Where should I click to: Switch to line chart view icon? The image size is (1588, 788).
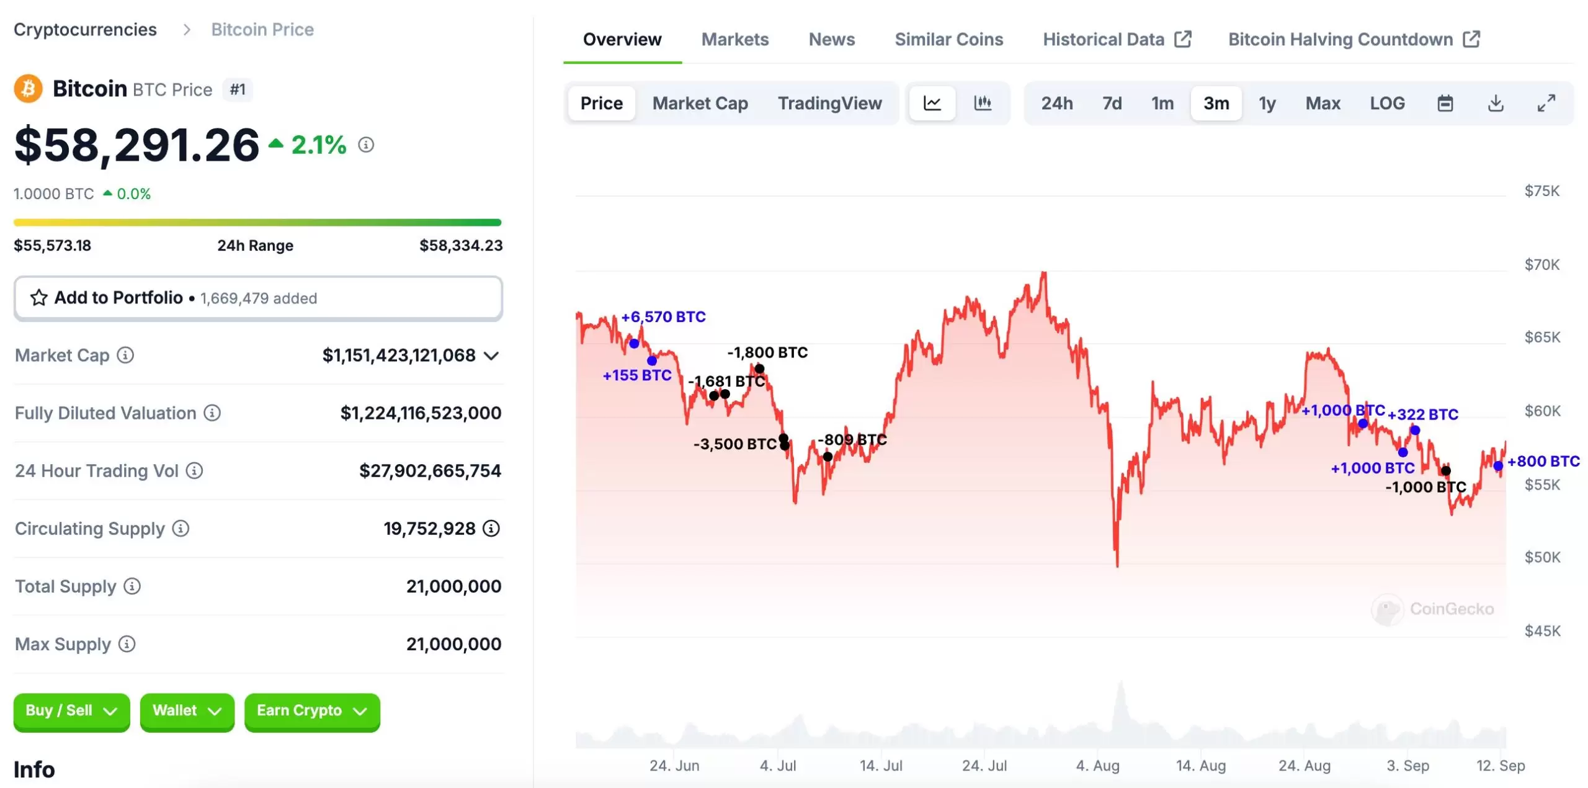[x=932, y=103]
